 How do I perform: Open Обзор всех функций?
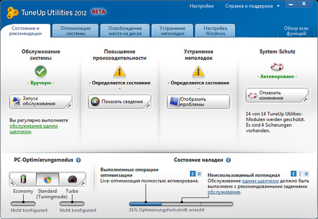pyautogui.click(x=296, y=31)
